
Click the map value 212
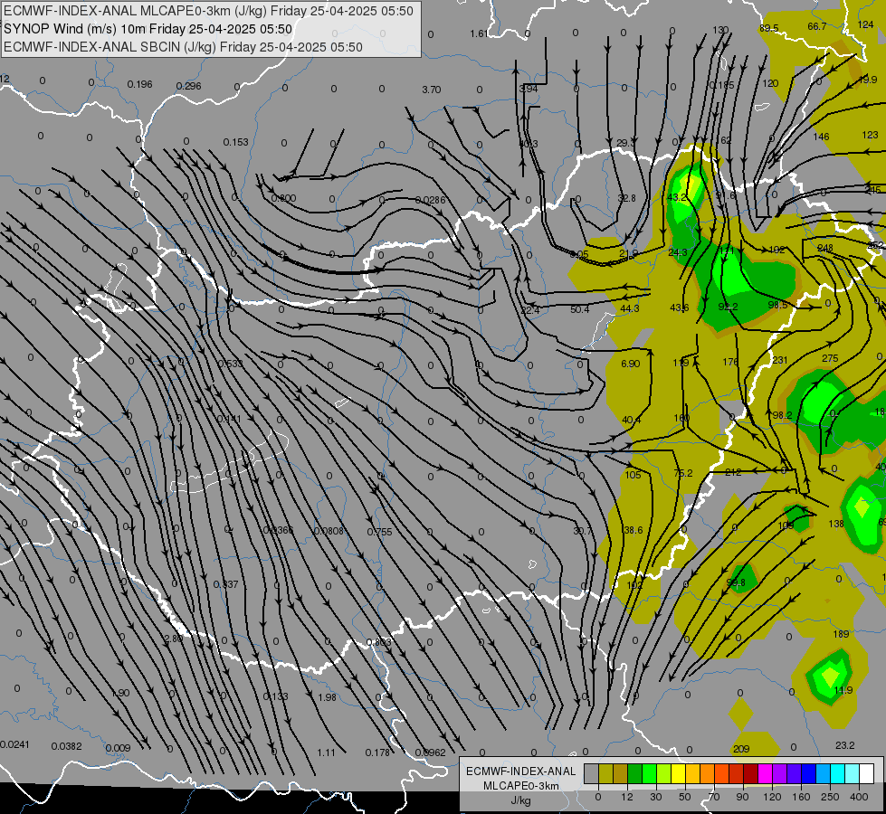733,472
